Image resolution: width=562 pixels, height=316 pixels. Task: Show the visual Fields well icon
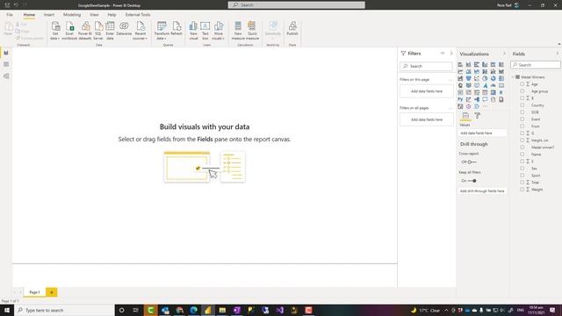coord(465,116)
